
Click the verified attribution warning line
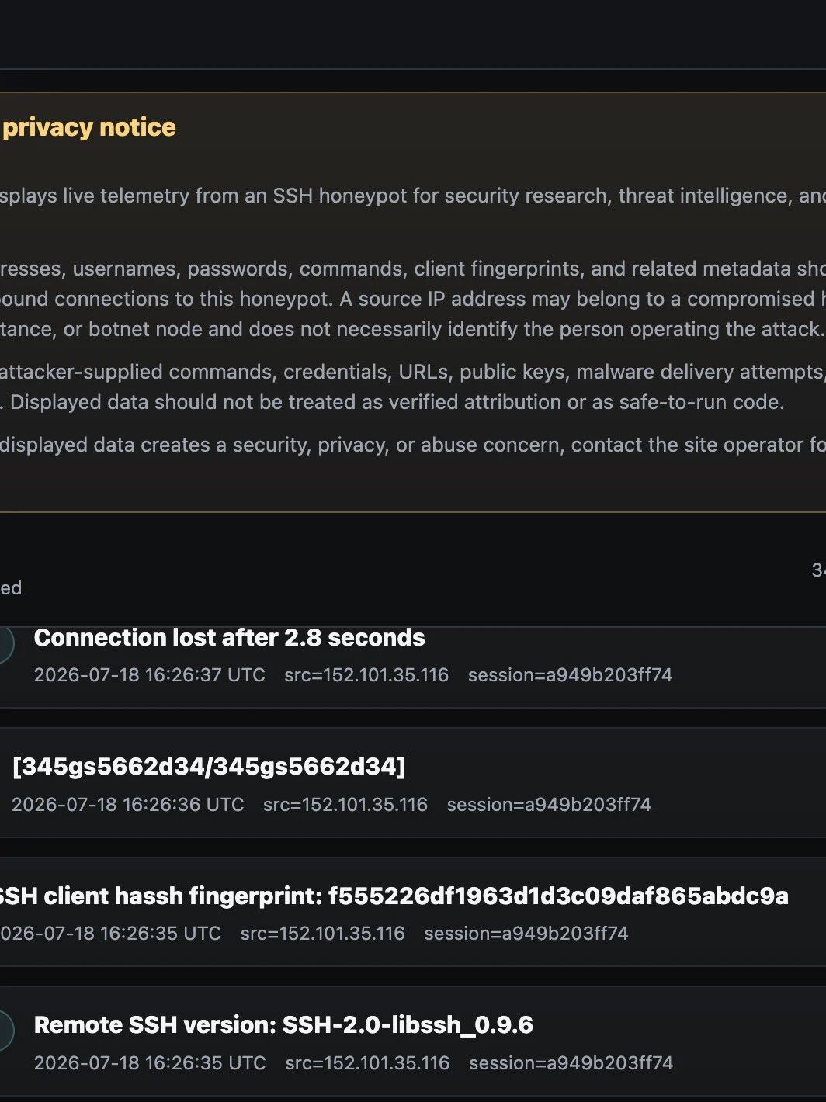392,403
